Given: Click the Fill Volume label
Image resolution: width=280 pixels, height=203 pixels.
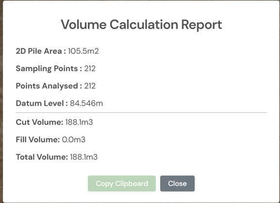Looking at the screenshot, I should point(38,140).
